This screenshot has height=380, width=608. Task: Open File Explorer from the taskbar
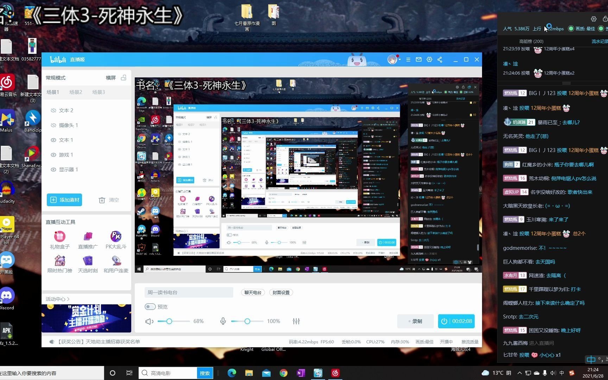(x=249, y=373)
